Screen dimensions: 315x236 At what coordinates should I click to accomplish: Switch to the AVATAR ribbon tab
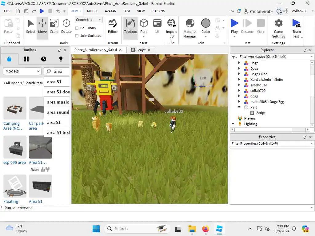click(110, 11)
